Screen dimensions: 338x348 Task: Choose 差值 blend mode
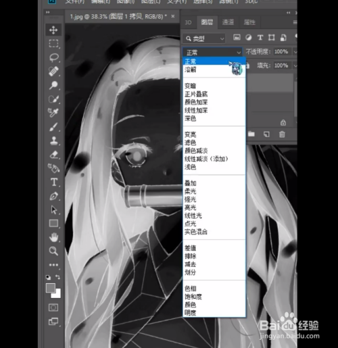[214, 248]
